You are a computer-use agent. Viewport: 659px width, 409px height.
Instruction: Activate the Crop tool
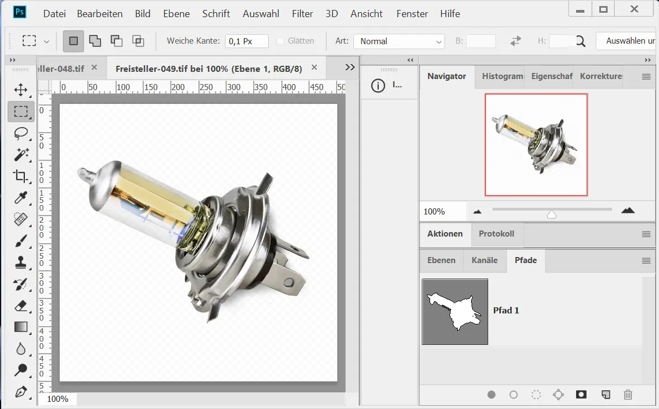tap(21, 176)
